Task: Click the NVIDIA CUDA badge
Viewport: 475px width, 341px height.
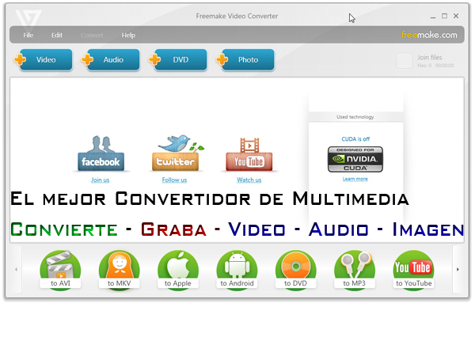Action: coord(355,159)
